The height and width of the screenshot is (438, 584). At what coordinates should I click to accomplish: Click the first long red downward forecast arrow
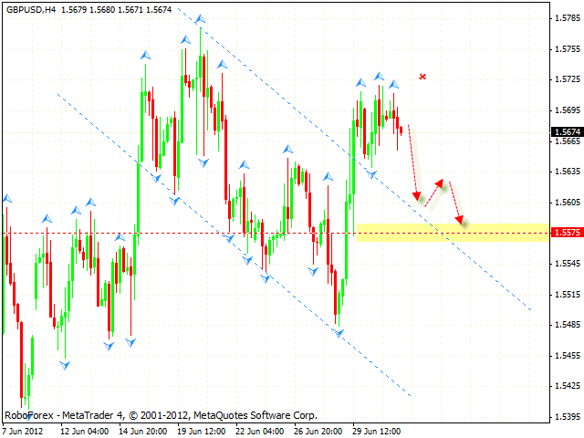[412, 162]
